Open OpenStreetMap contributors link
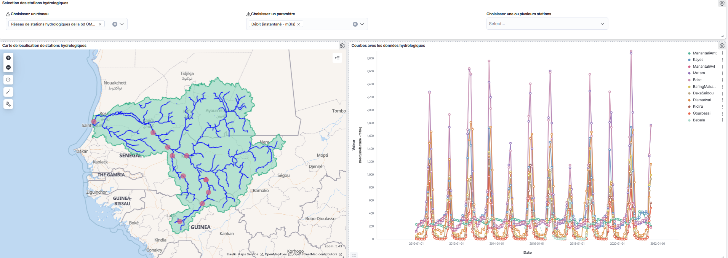This screenshot has width=728, height=258. tap(315, 254)
